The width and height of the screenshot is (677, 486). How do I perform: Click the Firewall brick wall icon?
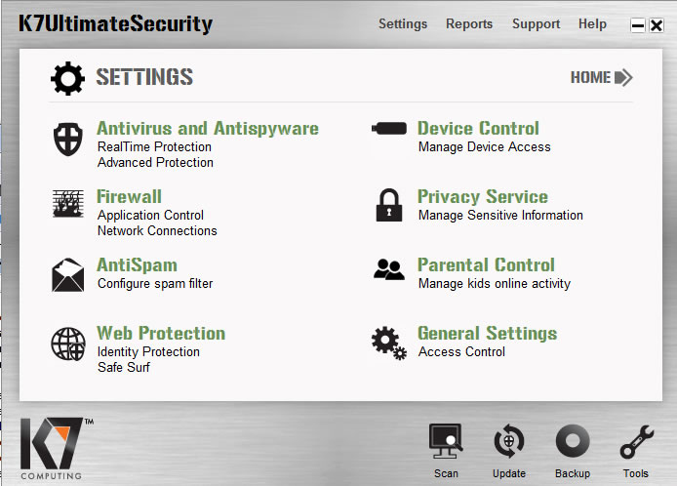point(67,204)
